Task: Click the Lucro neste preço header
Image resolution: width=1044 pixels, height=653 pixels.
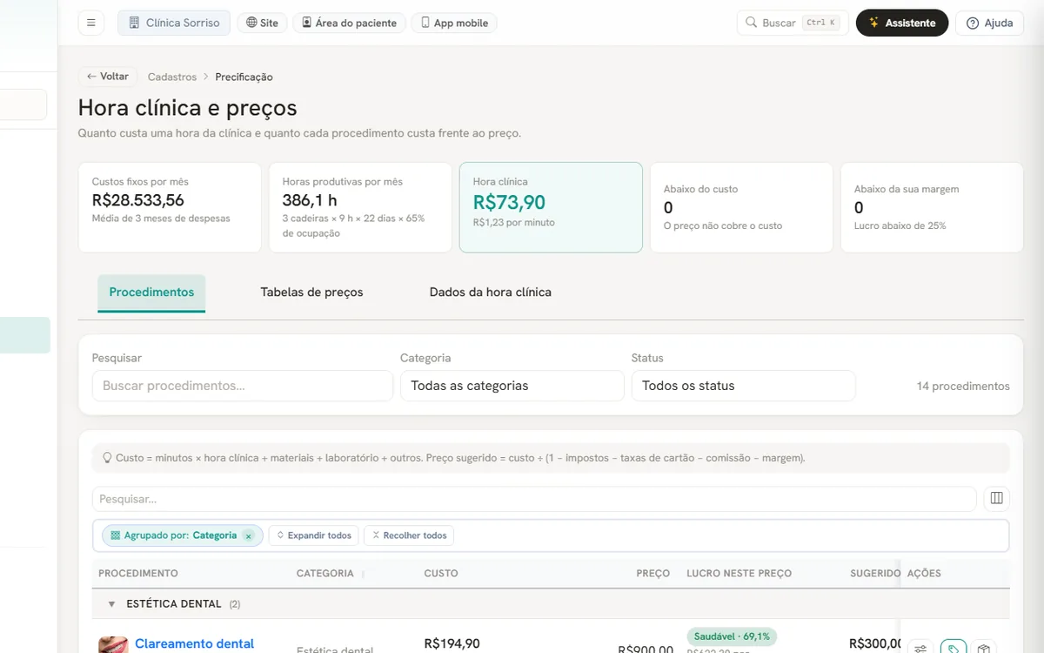Action: [x=739, y=574]
